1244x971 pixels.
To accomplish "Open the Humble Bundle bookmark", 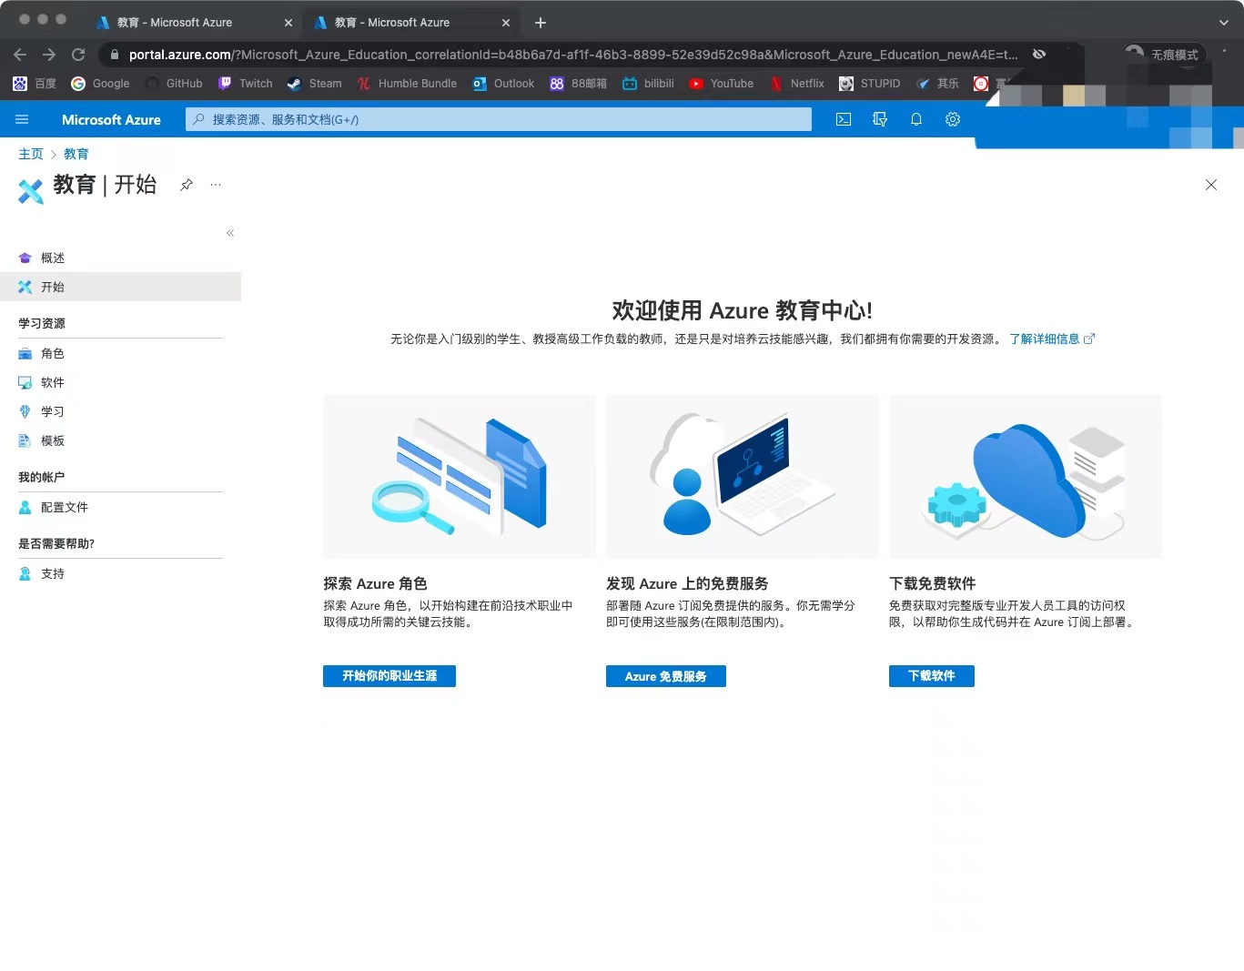I will [407, 84].
